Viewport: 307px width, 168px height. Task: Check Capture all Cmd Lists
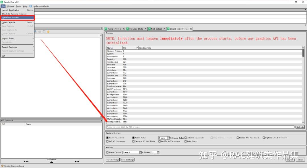(133, 141)
